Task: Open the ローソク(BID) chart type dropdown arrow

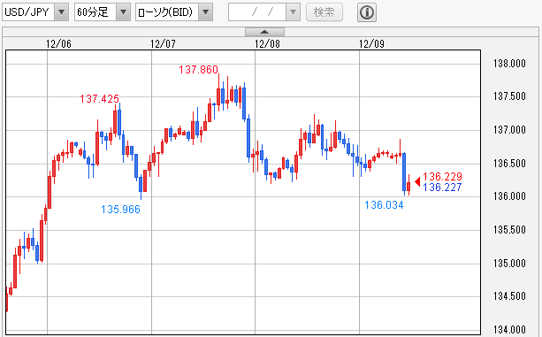Action: pyautogui.click(x=206, y=12)
